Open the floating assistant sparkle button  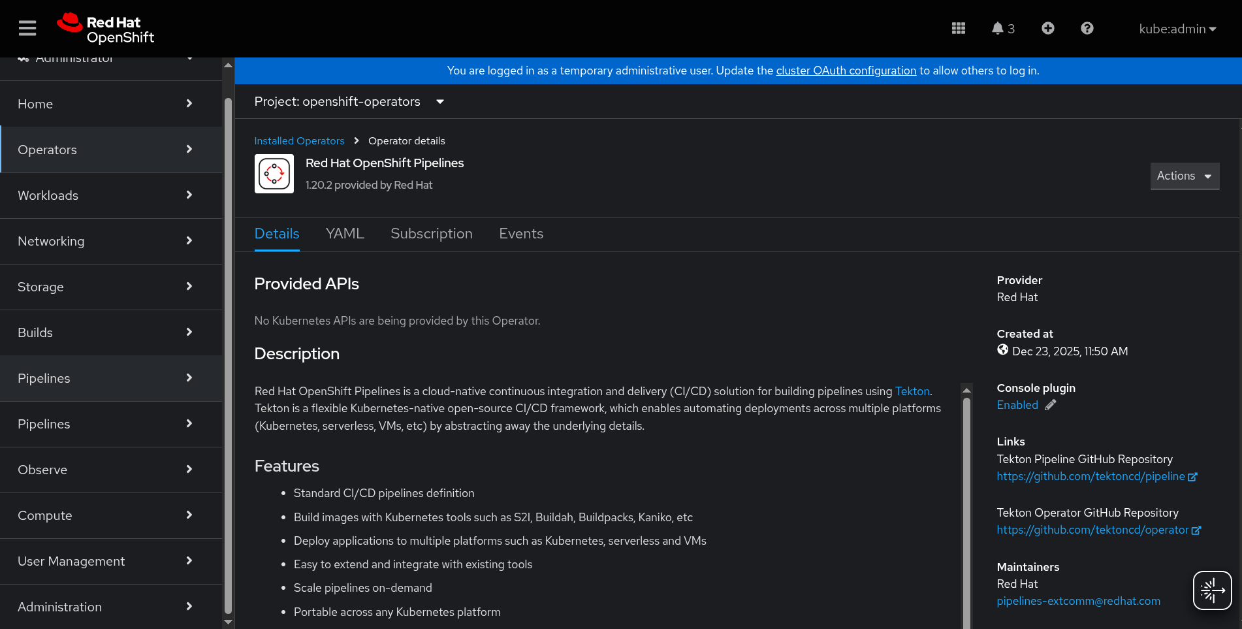pos(1212,590)
